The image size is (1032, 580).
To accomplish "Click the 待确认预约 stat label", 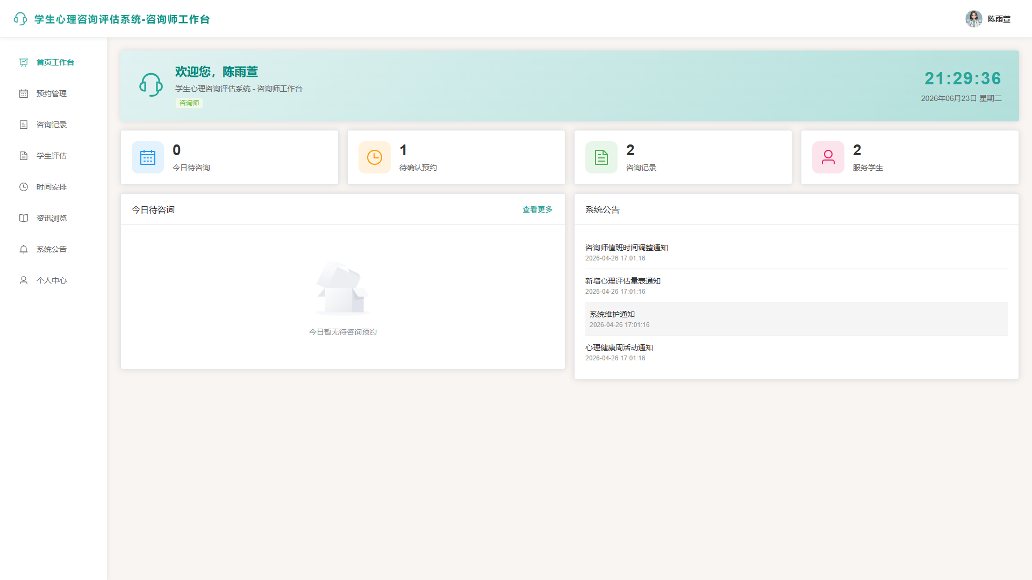I will pos(418,168).
